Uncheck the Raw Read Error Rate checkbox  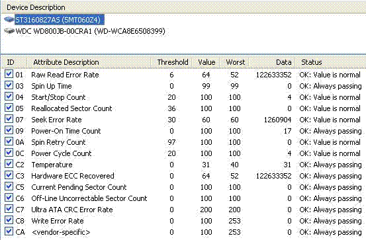[9, 74]
